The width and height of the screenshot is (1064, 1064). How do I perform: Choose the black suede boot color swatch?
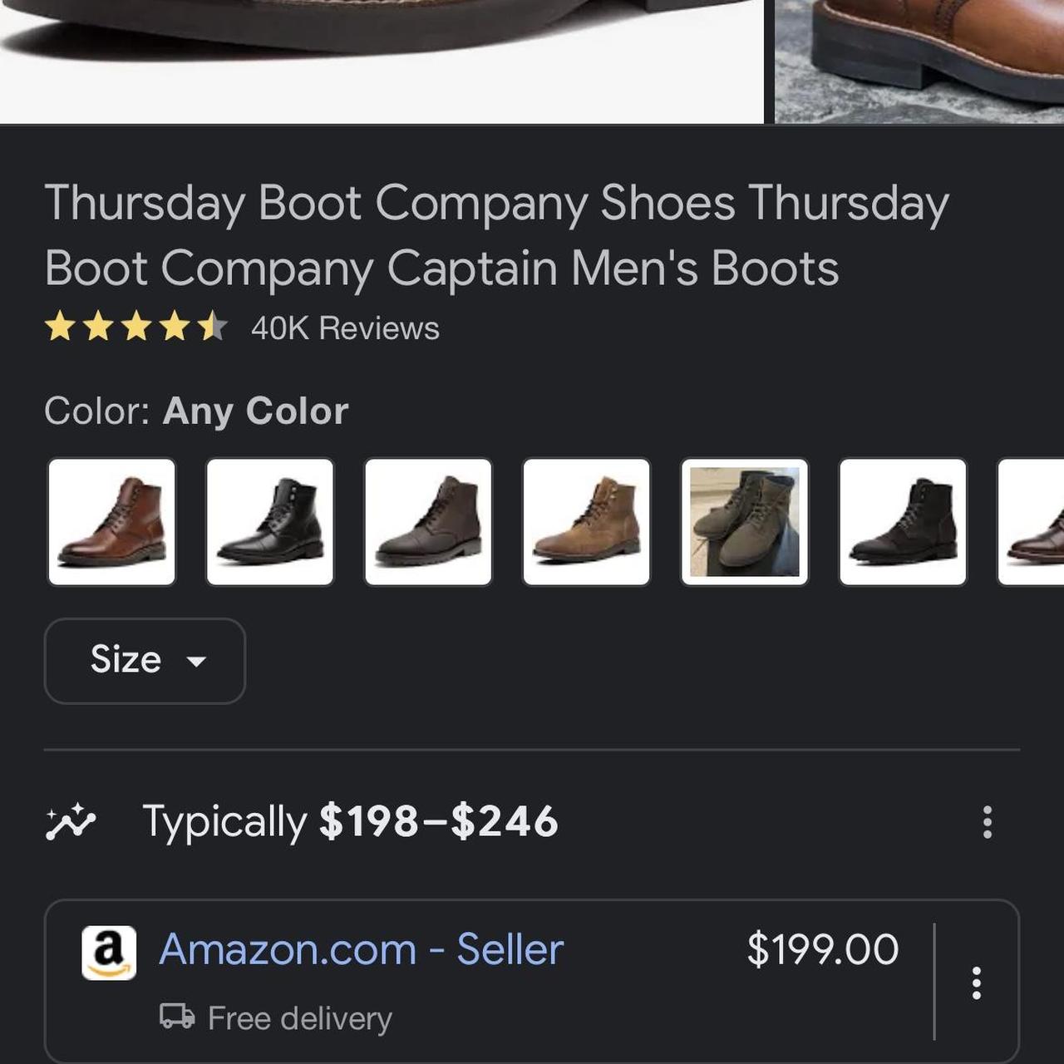pyautogui.click(x=903, y=522)
